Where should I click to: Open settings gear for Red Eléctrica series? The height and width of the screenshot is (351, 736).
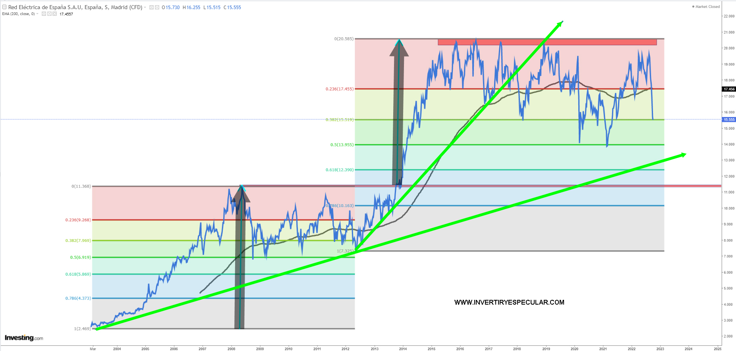[157, 8]
